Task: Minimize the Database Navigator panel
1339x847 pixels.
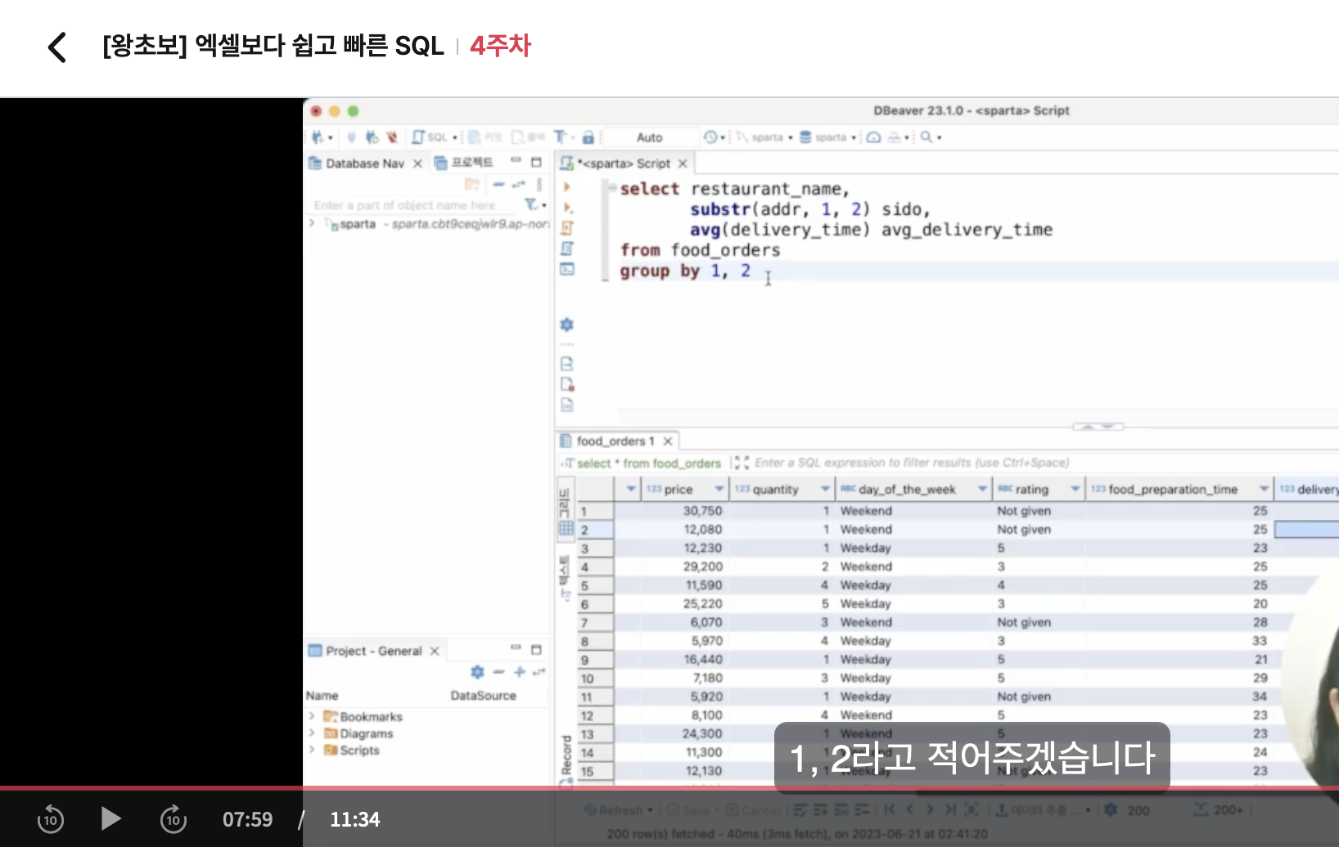Action: coord(516,161)
